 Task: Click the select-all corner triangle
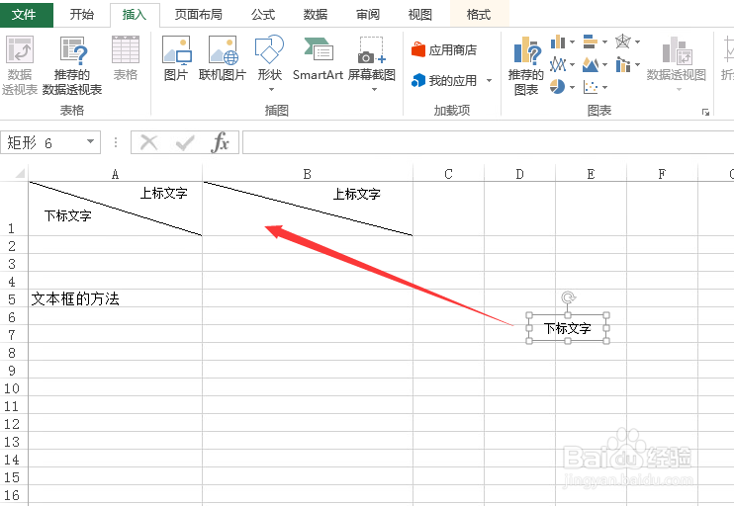pos(19,174)
